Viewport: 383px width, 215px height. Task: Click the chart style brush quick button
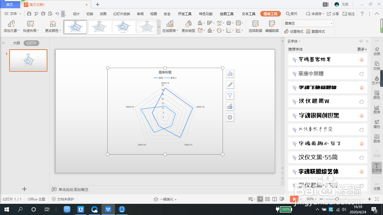point(230,85)
